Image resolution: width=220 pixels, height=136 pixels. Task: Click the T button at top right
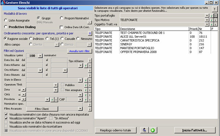215,9
